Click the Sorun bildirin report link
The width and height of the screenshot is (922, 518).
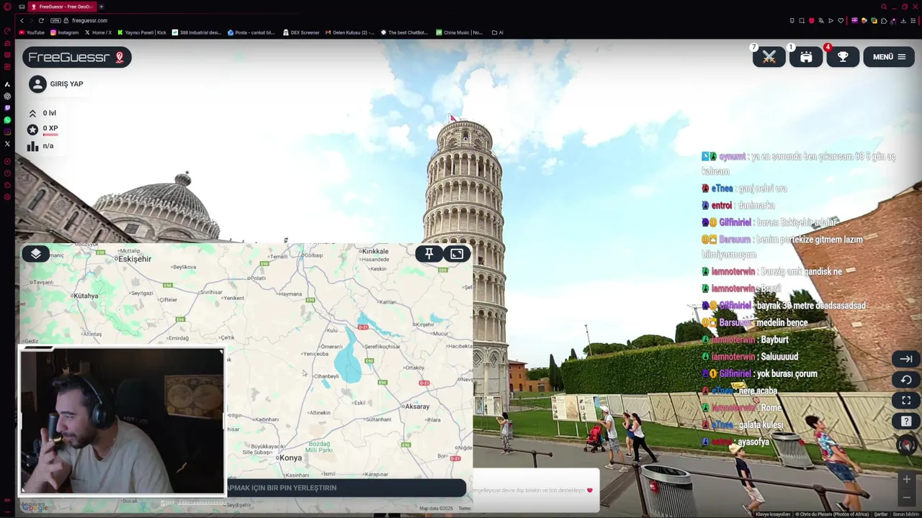pos(907,514)
